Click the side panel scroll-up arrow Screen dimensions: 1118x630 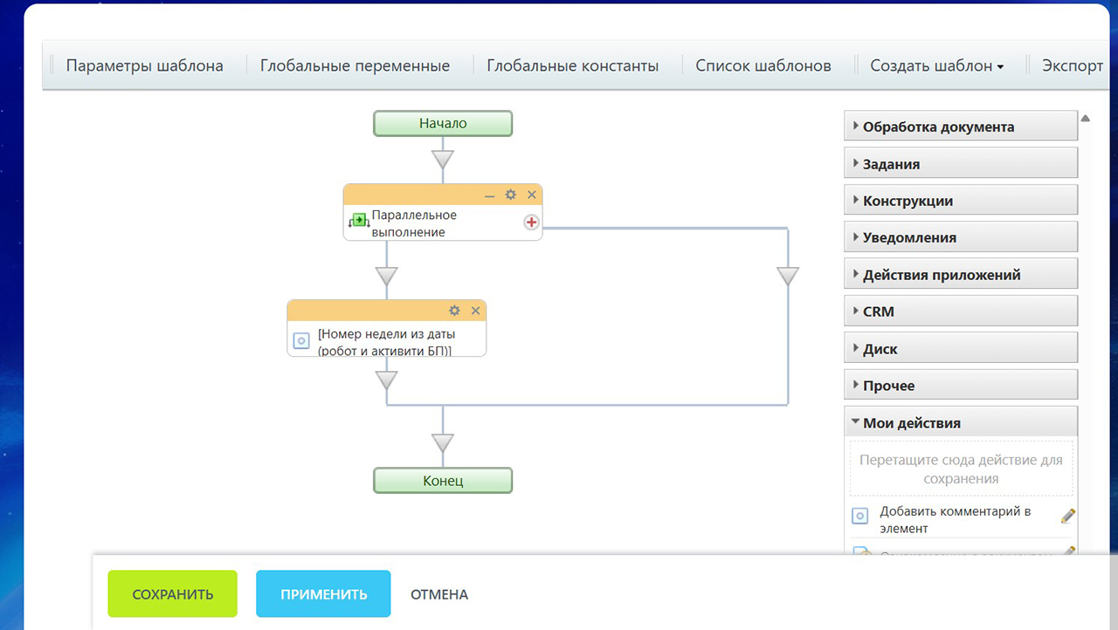point(1086,119)
